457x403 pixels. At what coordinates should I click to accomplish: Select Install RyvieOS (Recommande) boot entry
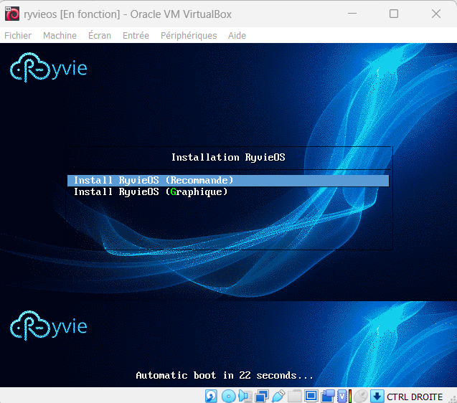tap(228, 181)
